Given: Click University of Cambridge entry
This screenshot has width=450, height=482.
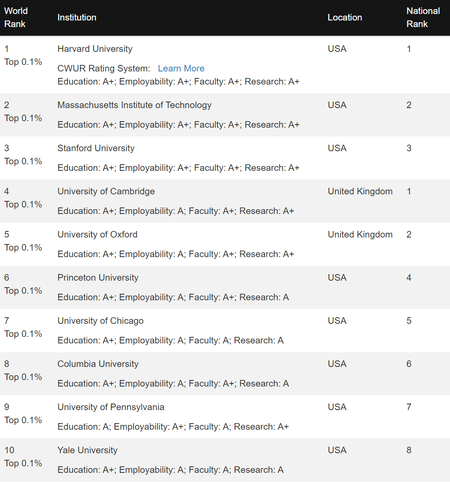Looking at the screenshot, I should 106,191.
